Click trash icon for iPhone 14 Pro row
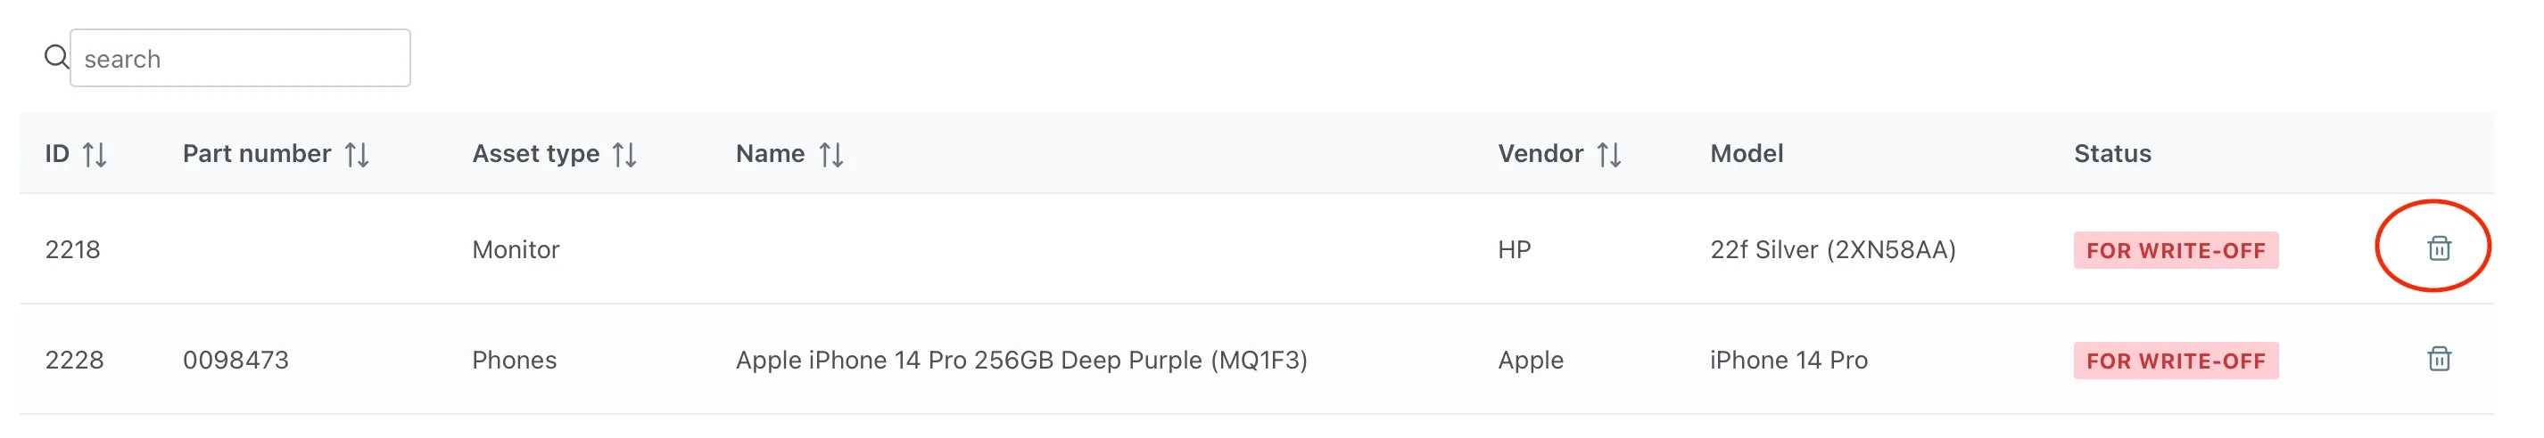Viewport: 2544px width, 438px height. [x=2439, y=359]
